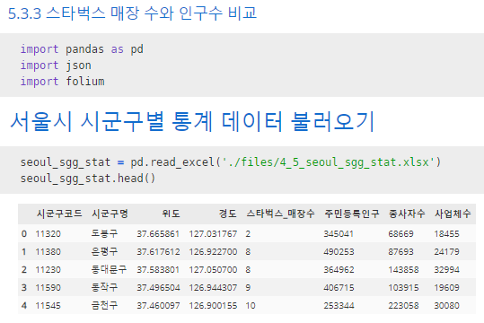Screen dimensions: 484x323
Task: Click column header '시군구명'
Action: (110, 214)
